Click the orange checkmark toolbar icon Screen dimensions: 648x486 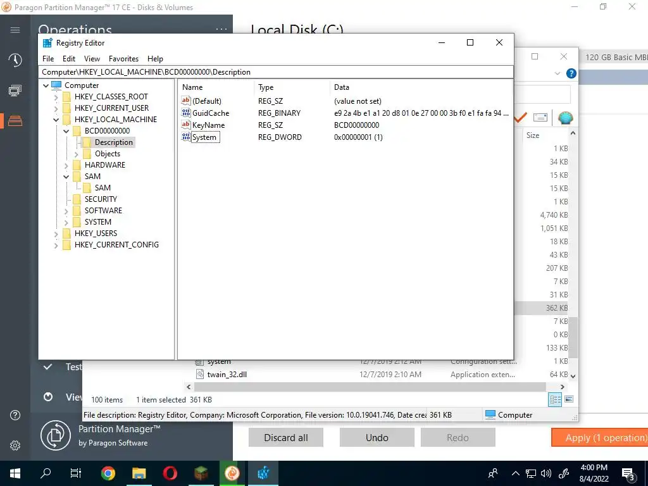[521, 118]
